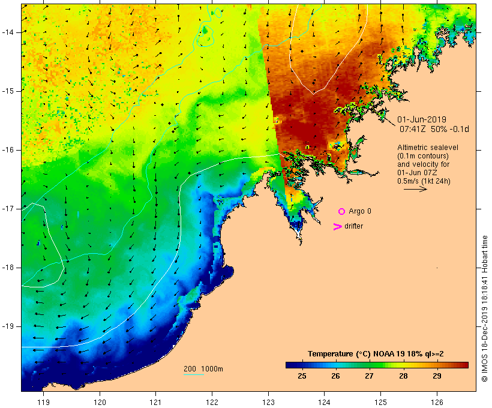This screenshot has width=492, height=408.
Task: Click the 120 longitude axis label
Action: point(100,402)
